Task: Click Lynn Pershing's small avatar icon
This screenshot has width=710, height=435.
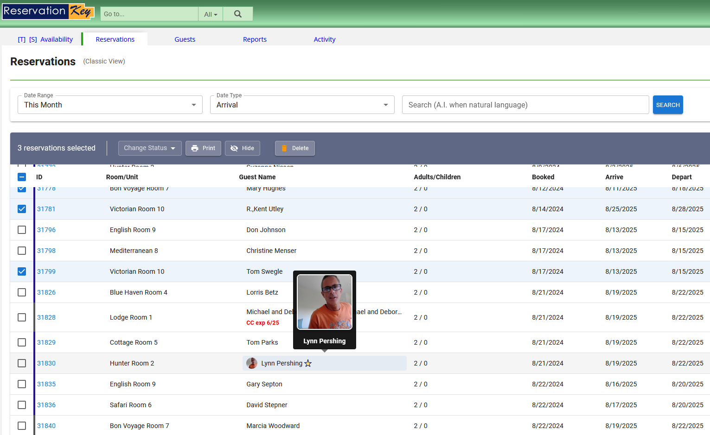Action: (252, 364)
